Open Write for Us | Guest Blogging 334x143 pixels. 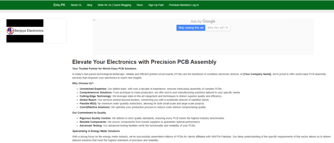click(x=114, y=5)
